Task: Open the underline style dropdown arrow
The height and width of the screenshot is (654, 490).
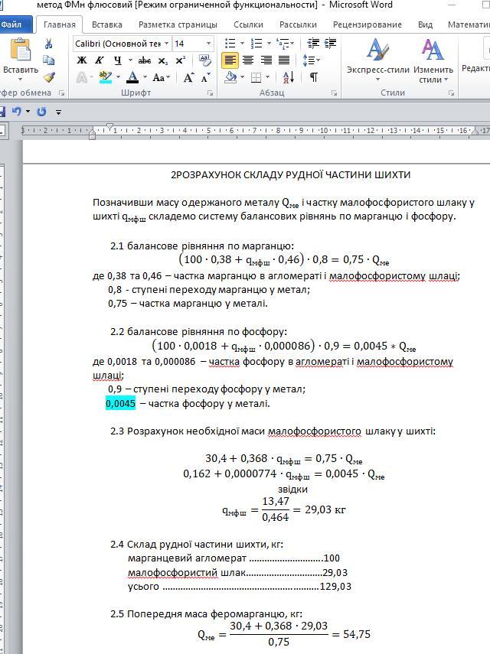Action: coord(130,60)
